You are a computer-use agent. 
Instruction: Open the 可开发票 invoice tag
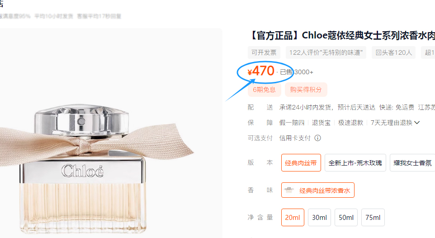click(264, 52)
